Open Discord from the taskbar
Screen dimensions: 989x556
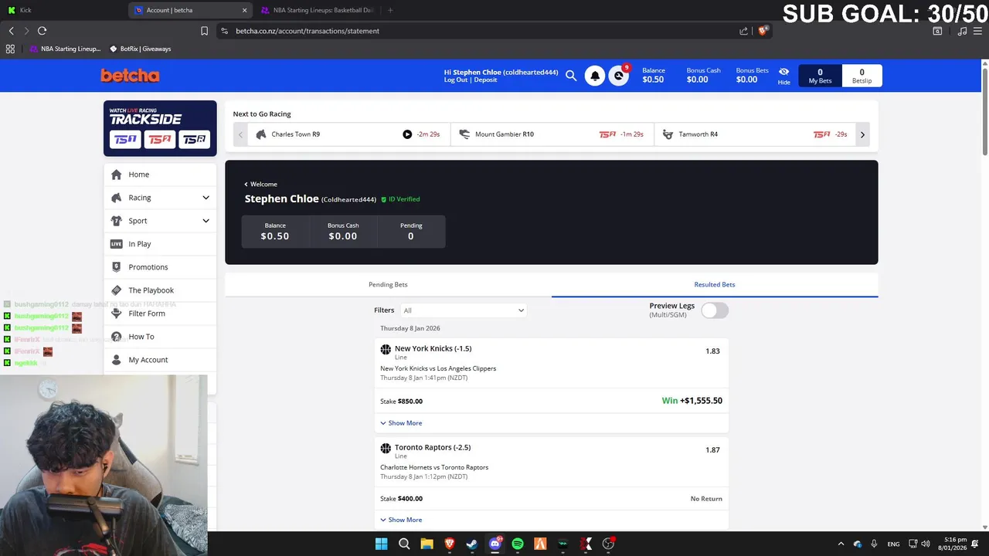[x=495, y=544]
